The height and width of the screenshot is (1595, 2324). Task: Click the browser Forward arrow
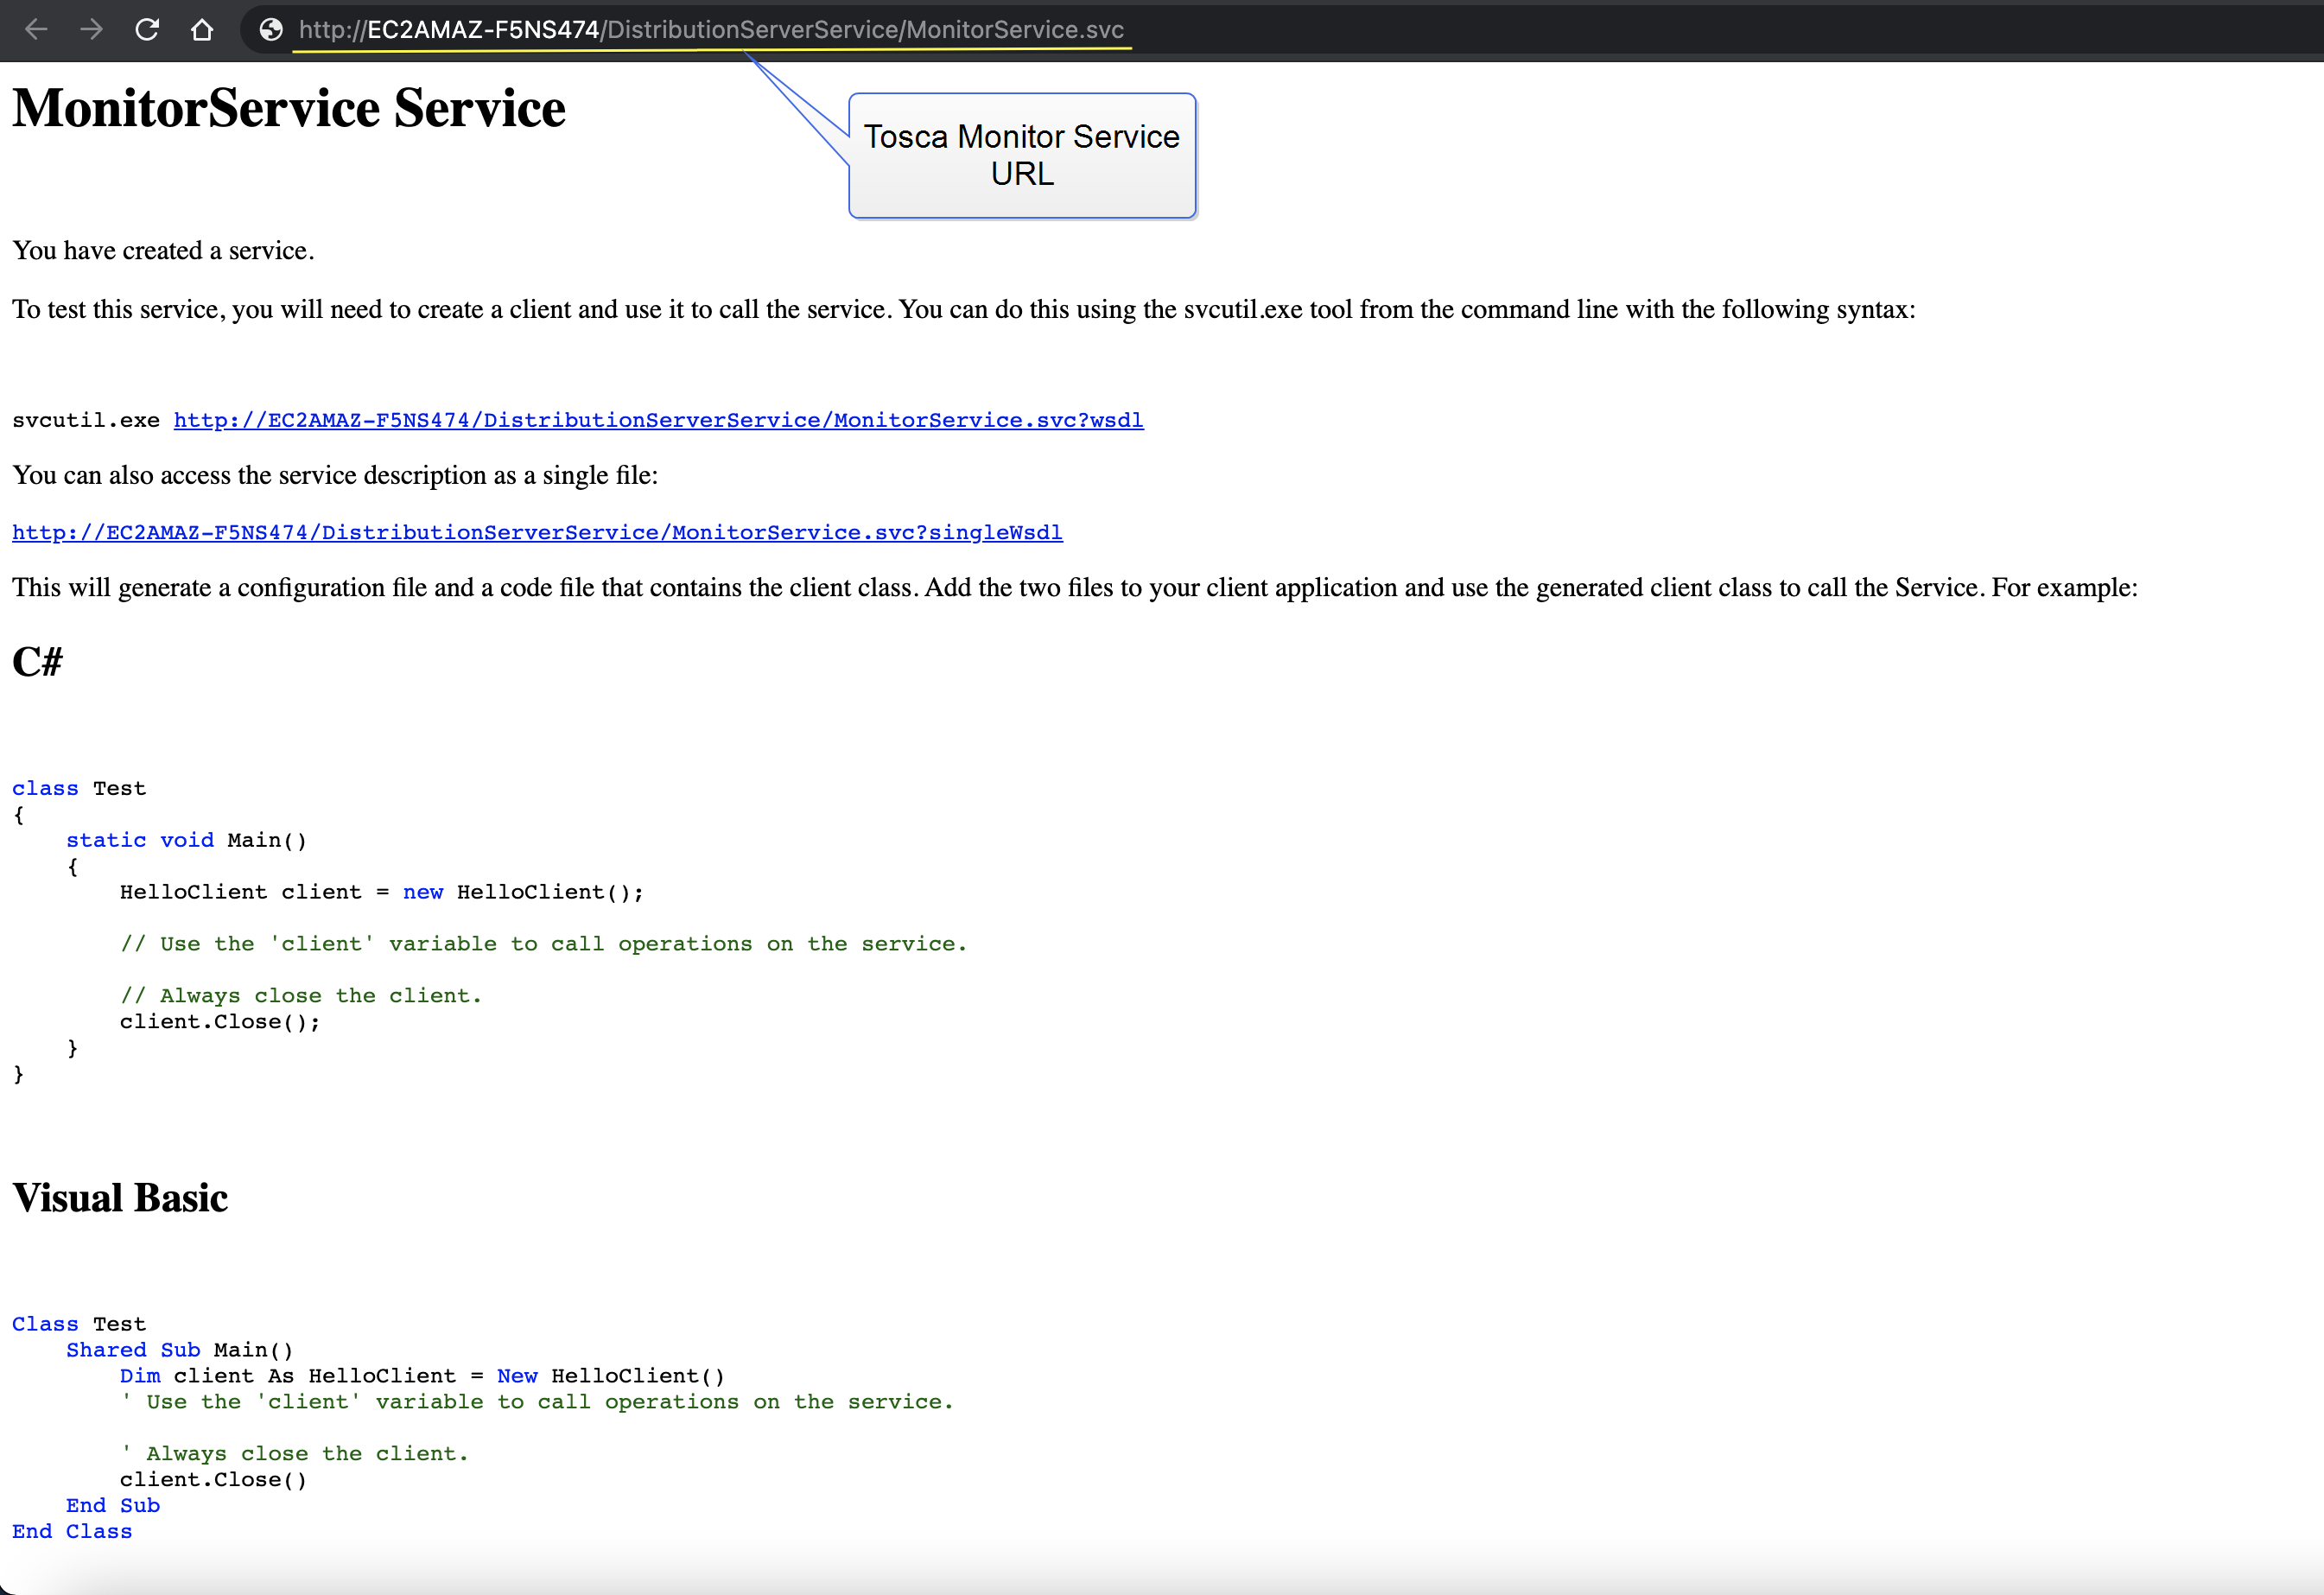click(92, 30)
